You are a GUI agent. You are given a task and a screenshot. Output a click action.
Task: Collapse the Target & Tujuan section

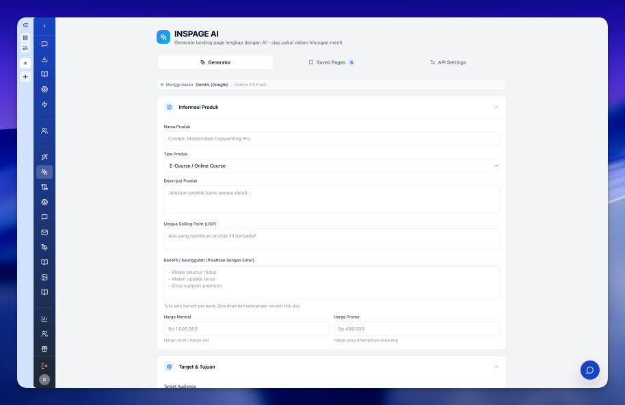pos(496,367)
